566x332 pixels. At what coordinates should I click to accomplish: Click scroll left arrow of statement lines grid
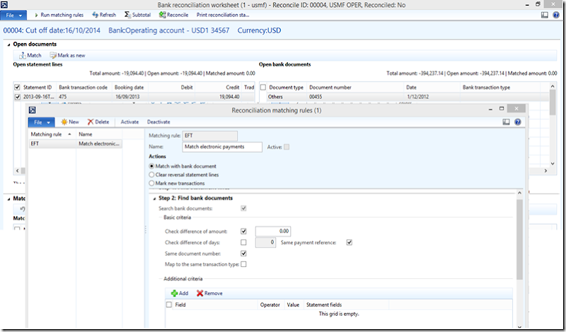point(17,171)
